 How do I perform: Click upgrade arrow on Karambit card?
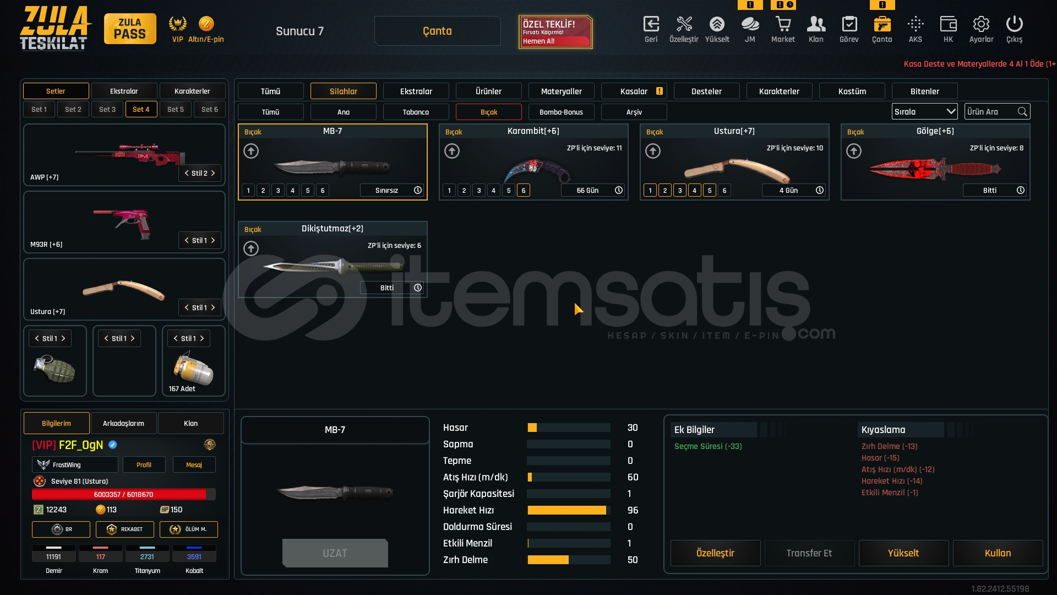(452, 151)
